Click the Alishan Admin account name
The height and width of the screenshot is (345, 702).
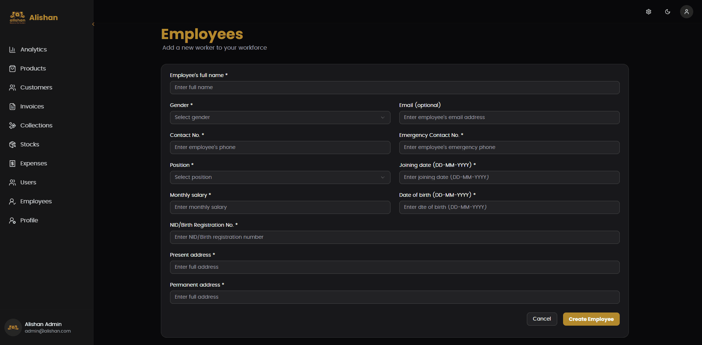43,324
